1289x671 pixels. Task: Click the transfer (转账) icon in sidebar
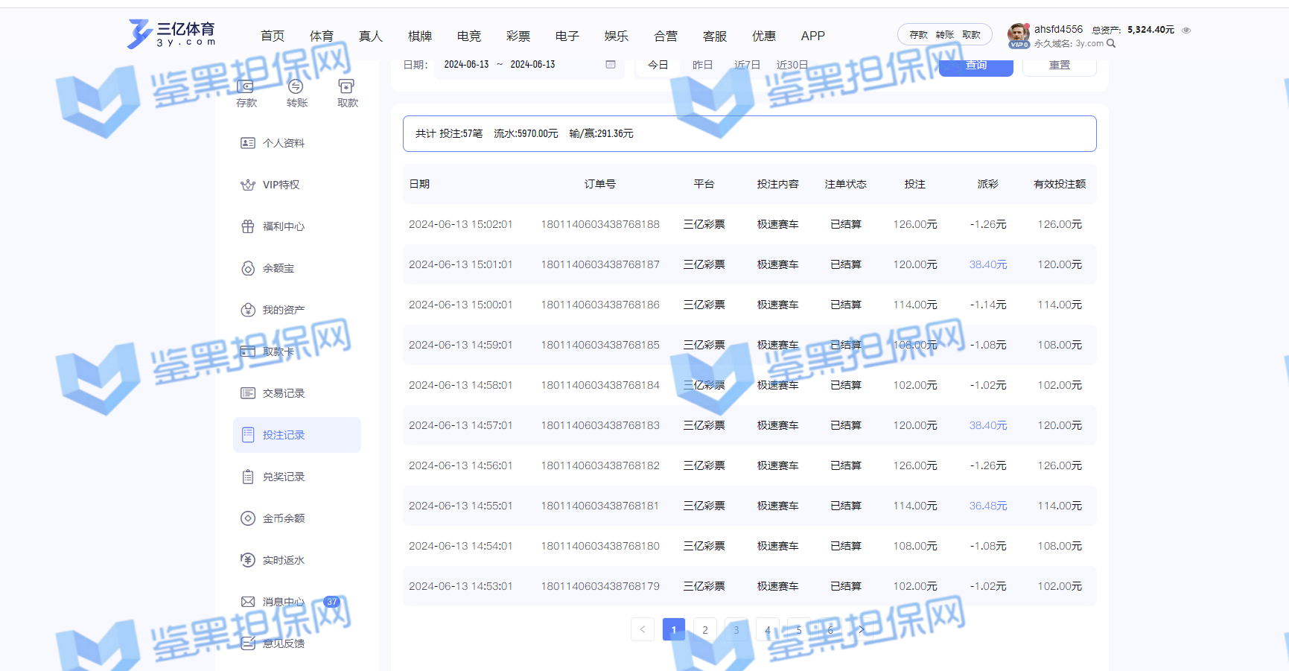click(296, 87)
